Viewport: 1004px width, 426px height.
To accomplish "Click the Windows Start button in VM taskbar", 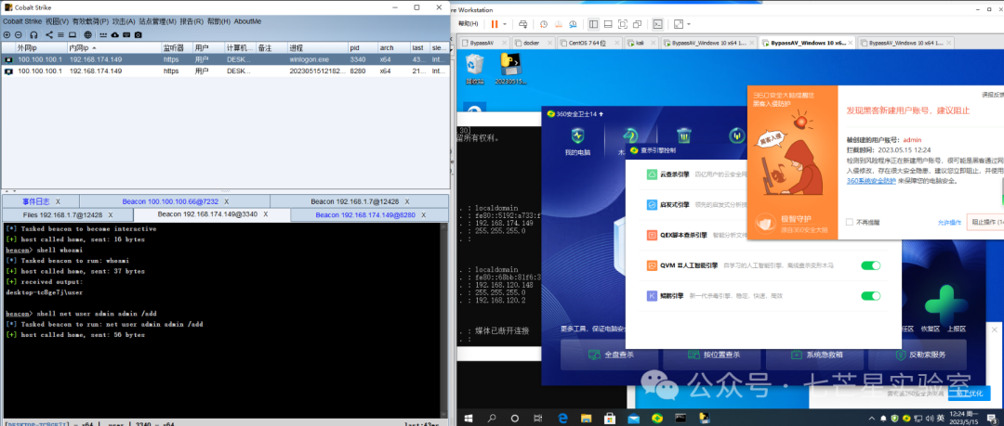I will pyautogui.click(x=468, y=419).
